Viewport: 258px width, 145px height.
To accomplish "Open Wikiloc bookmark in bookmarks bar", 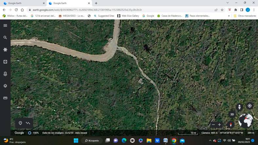I will click(x=15, y=16).
